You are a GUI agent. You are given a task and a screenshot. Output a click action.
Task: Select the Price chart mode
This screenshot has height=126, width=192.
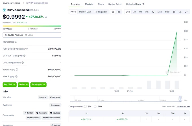73,12
